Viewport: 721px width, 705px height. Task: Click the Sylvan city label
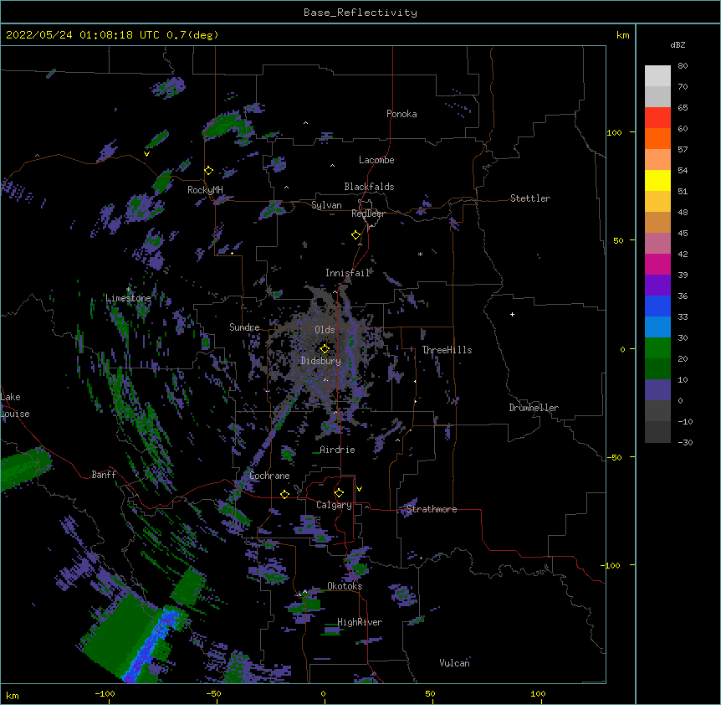coord(326,205)
